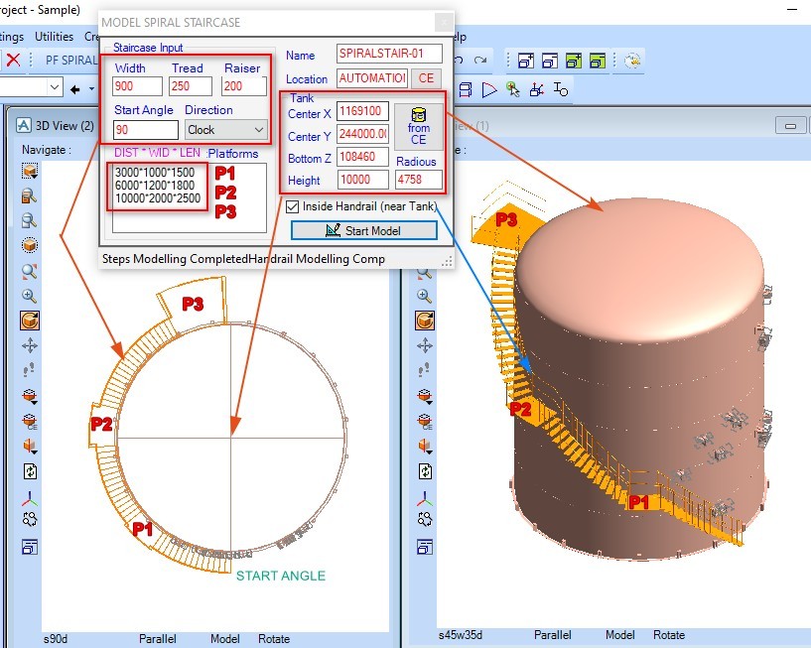
Task: Click the white add-window icon in toolbar
Action: 526,61
